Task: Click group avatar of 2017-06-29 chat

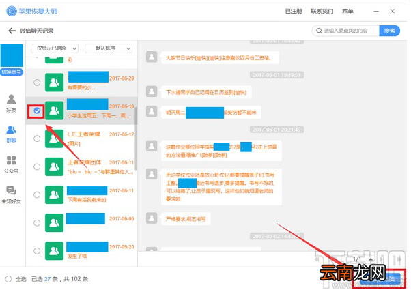Action: [x=54, y=83]
